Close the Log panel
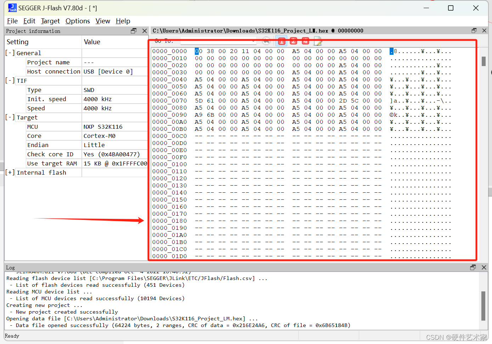The width and height of the screenshot is (492, 344). pos(484,268)
